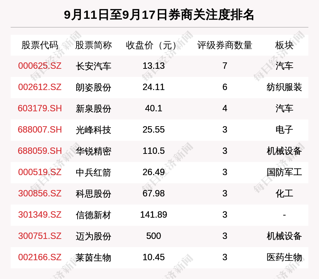This screenshot has width=319, height=279.
Task: Select closing price 25.55
Action: 153,130
